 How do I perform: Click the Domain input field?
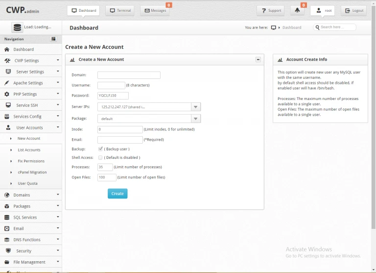[129, 75]
